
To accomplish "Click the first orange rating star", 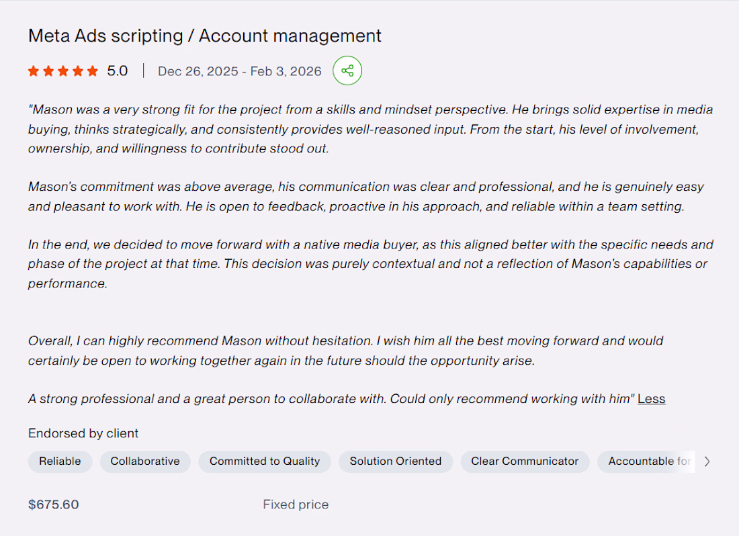I will 34,71.
